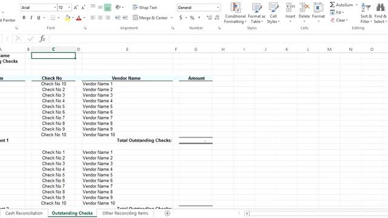Open Font name combo box Arial
This screenshot has height=218, width=388.
click(x=39, y=8)
